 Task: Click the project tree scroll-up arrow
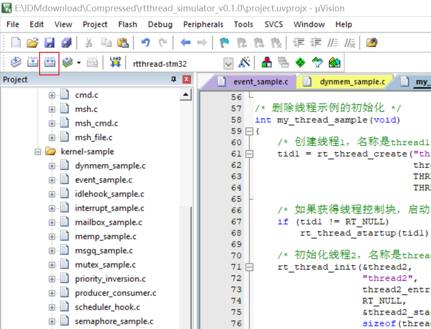point(185,95)
